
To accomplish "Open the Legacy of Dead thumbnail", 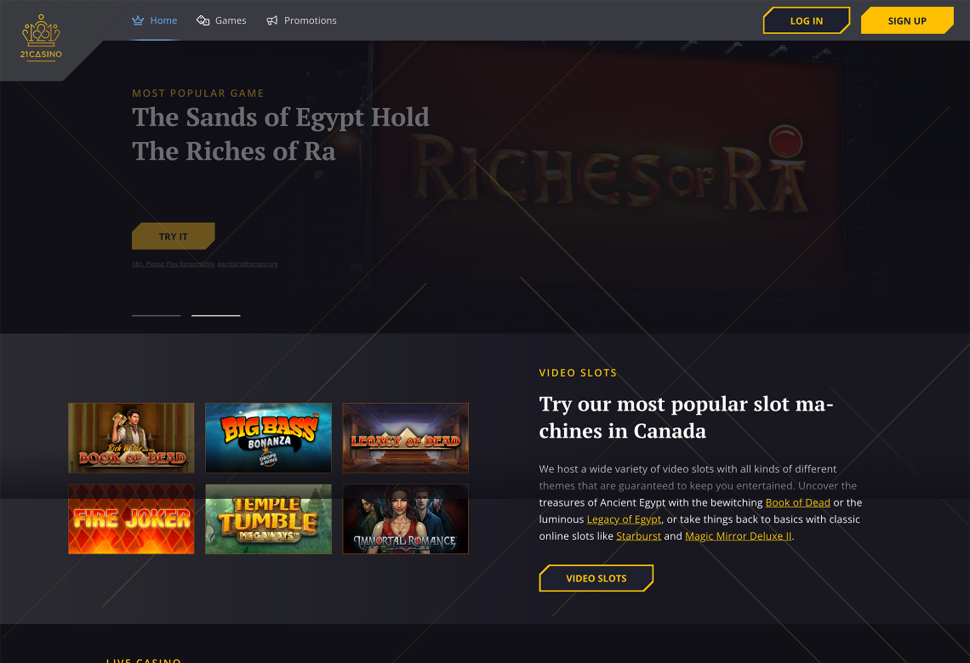I will 405,438.
